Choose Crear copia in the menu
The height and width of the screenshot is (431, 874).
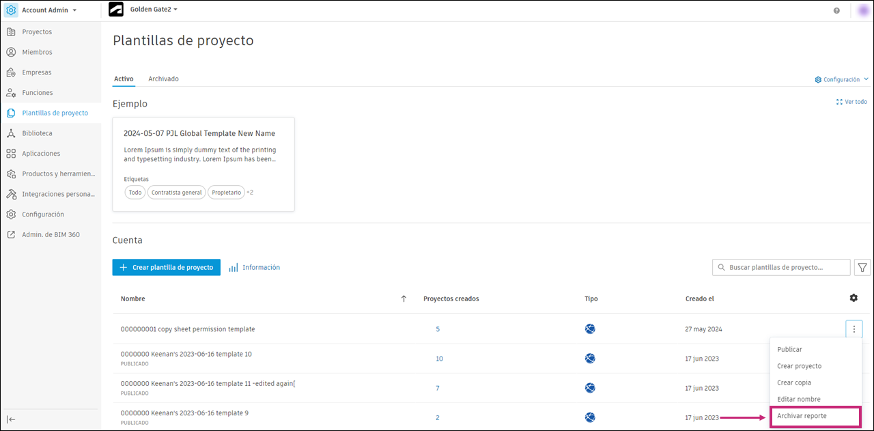pyautogui.click(x=793, y=383)
